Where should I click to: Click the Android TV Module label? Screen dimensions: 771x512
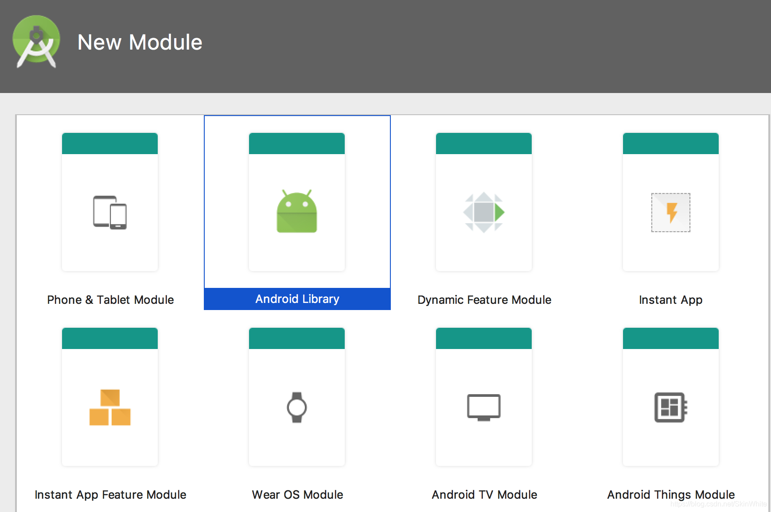pyautogui.click(x=484, y=495)
